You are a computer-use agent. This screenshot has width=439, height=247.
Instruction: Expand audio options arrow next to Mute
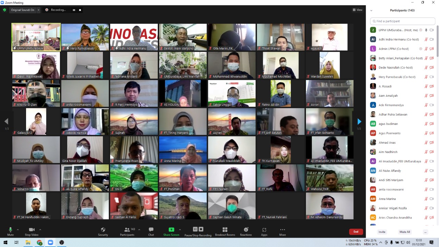coord(18,230)
